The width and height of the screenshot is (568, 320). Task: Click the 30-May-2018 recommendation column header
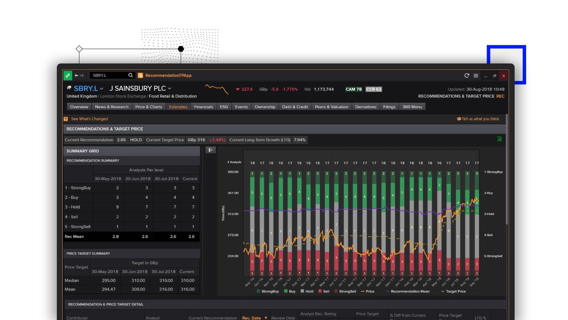click(108, 178)
